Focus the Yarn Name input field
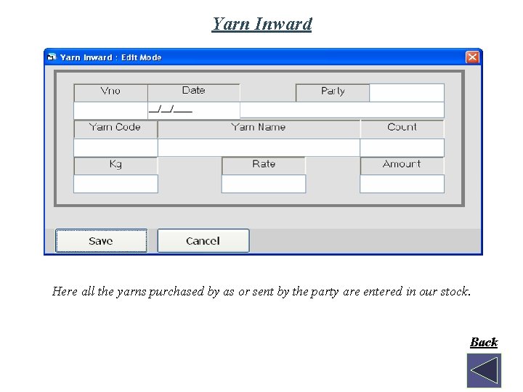 [259, 147]
